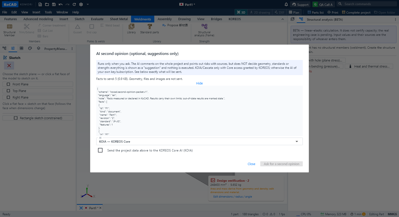
Task: Open settings via the gear icon
Action: 81,4
